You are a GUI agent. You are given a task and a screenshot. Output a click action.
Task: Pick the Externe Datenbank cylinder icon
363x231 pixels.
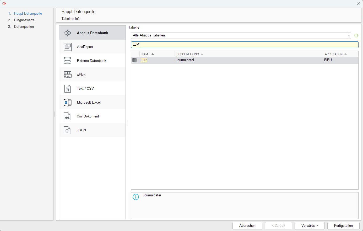(x=68, y=61)
